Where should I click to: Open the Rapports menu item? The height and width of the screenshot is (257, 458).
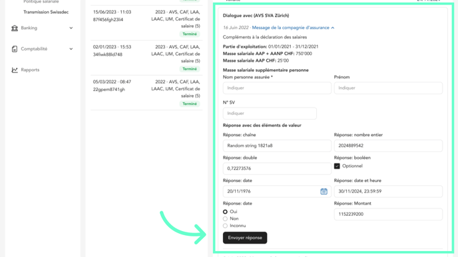coord(30,70)
